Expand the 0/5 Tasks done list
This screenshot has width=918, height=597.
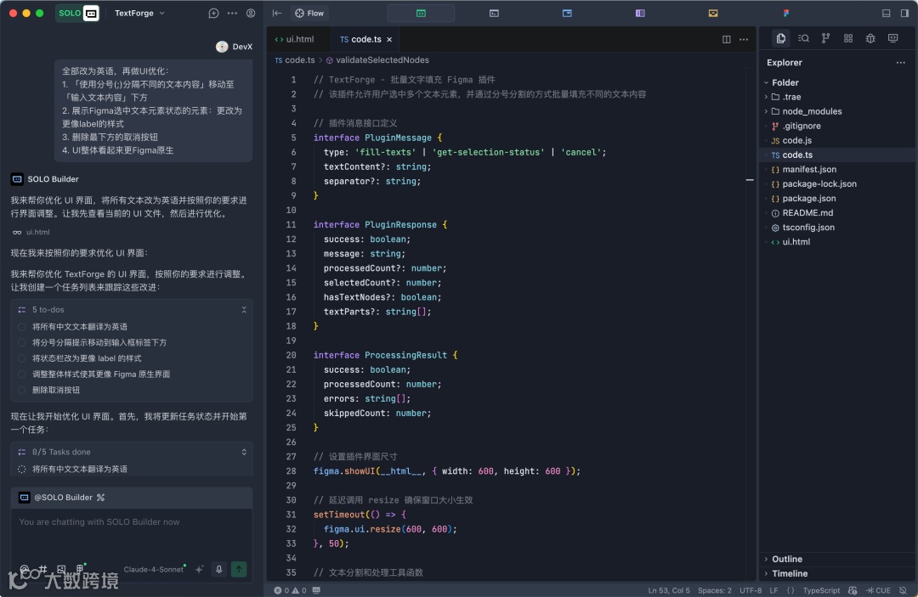coord(244,452)
